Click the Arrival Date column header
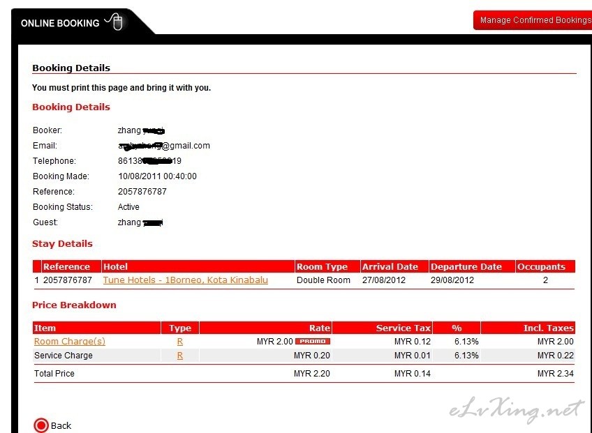This screenshot has height=433, width=592. (394, 266)
